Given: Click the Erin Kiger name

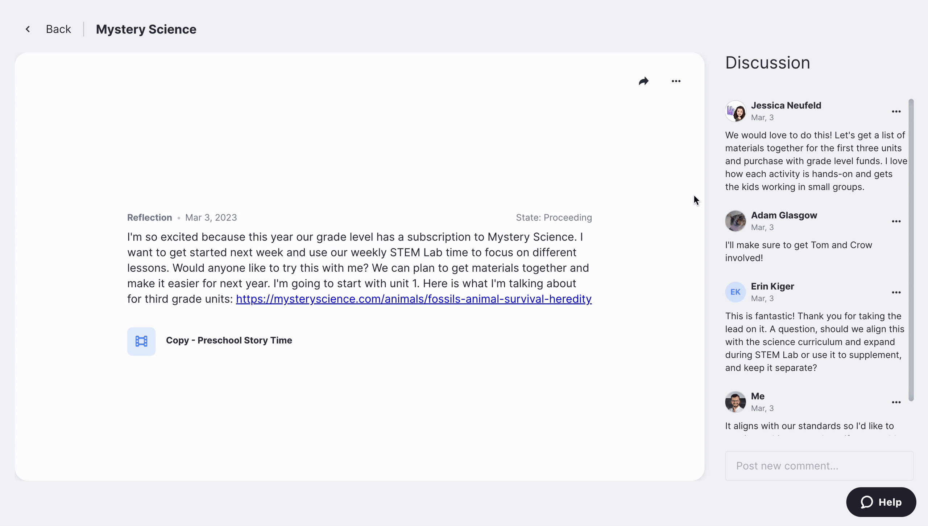Looking at the screenshot, I should pyautogui.click(x=772, y=287).
